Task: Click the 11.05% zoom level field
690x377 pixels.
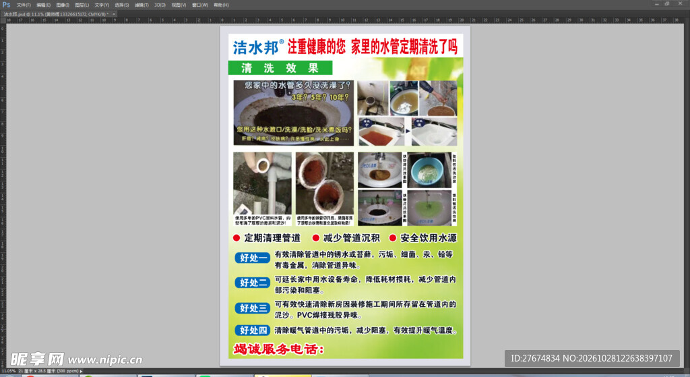Action: pos(8,372)
